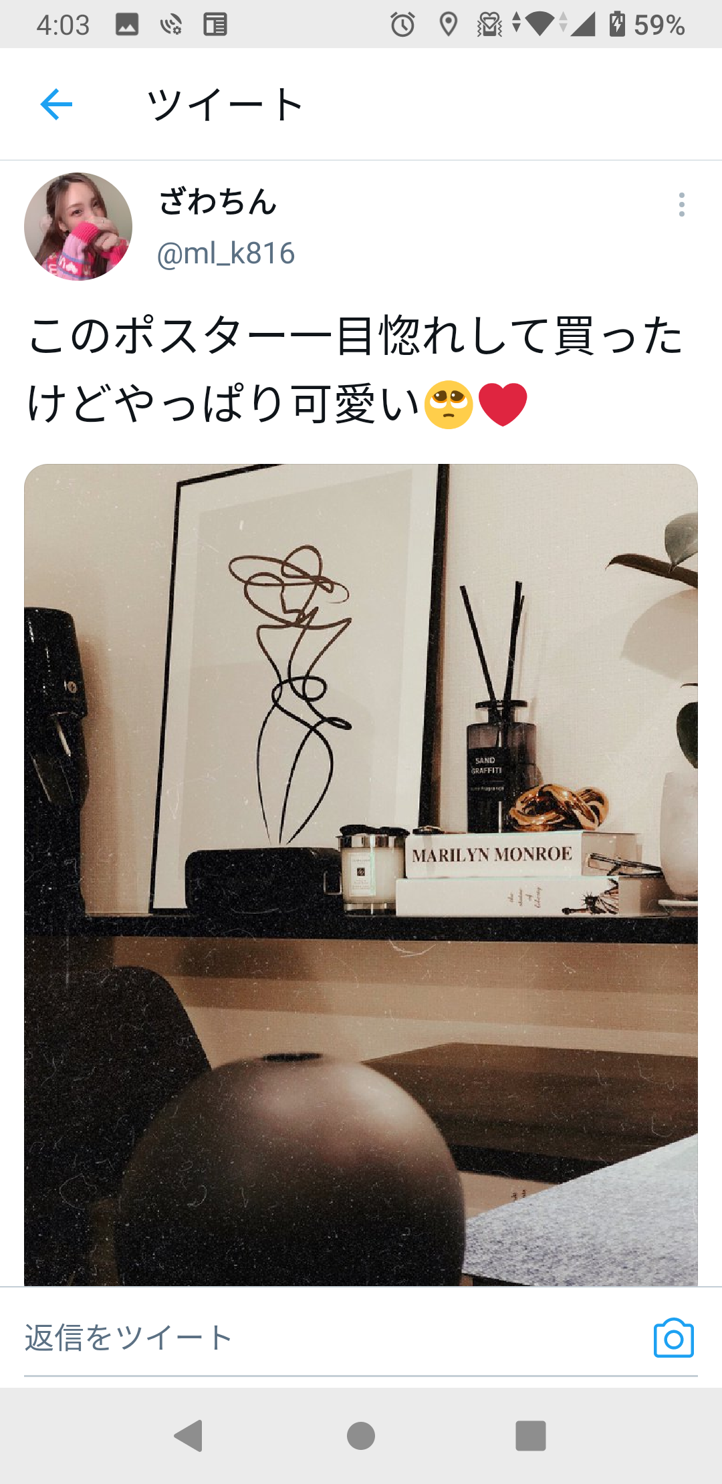Image resolution: width=722 pixels, height=1484 pixels.
Task: Open ざわちん's profile picture
Action: point(78,227)
